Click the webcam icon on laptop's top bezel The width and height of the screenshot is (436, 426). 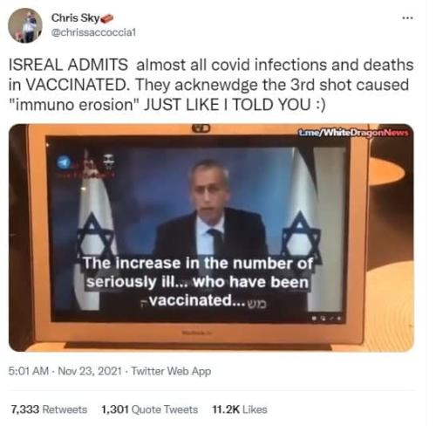click(x=201, y=127)
